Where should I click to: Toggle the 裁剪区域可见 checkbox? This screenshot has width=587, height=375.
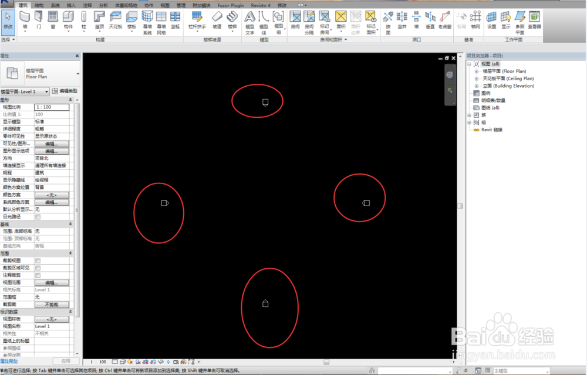tap(38, 268)
